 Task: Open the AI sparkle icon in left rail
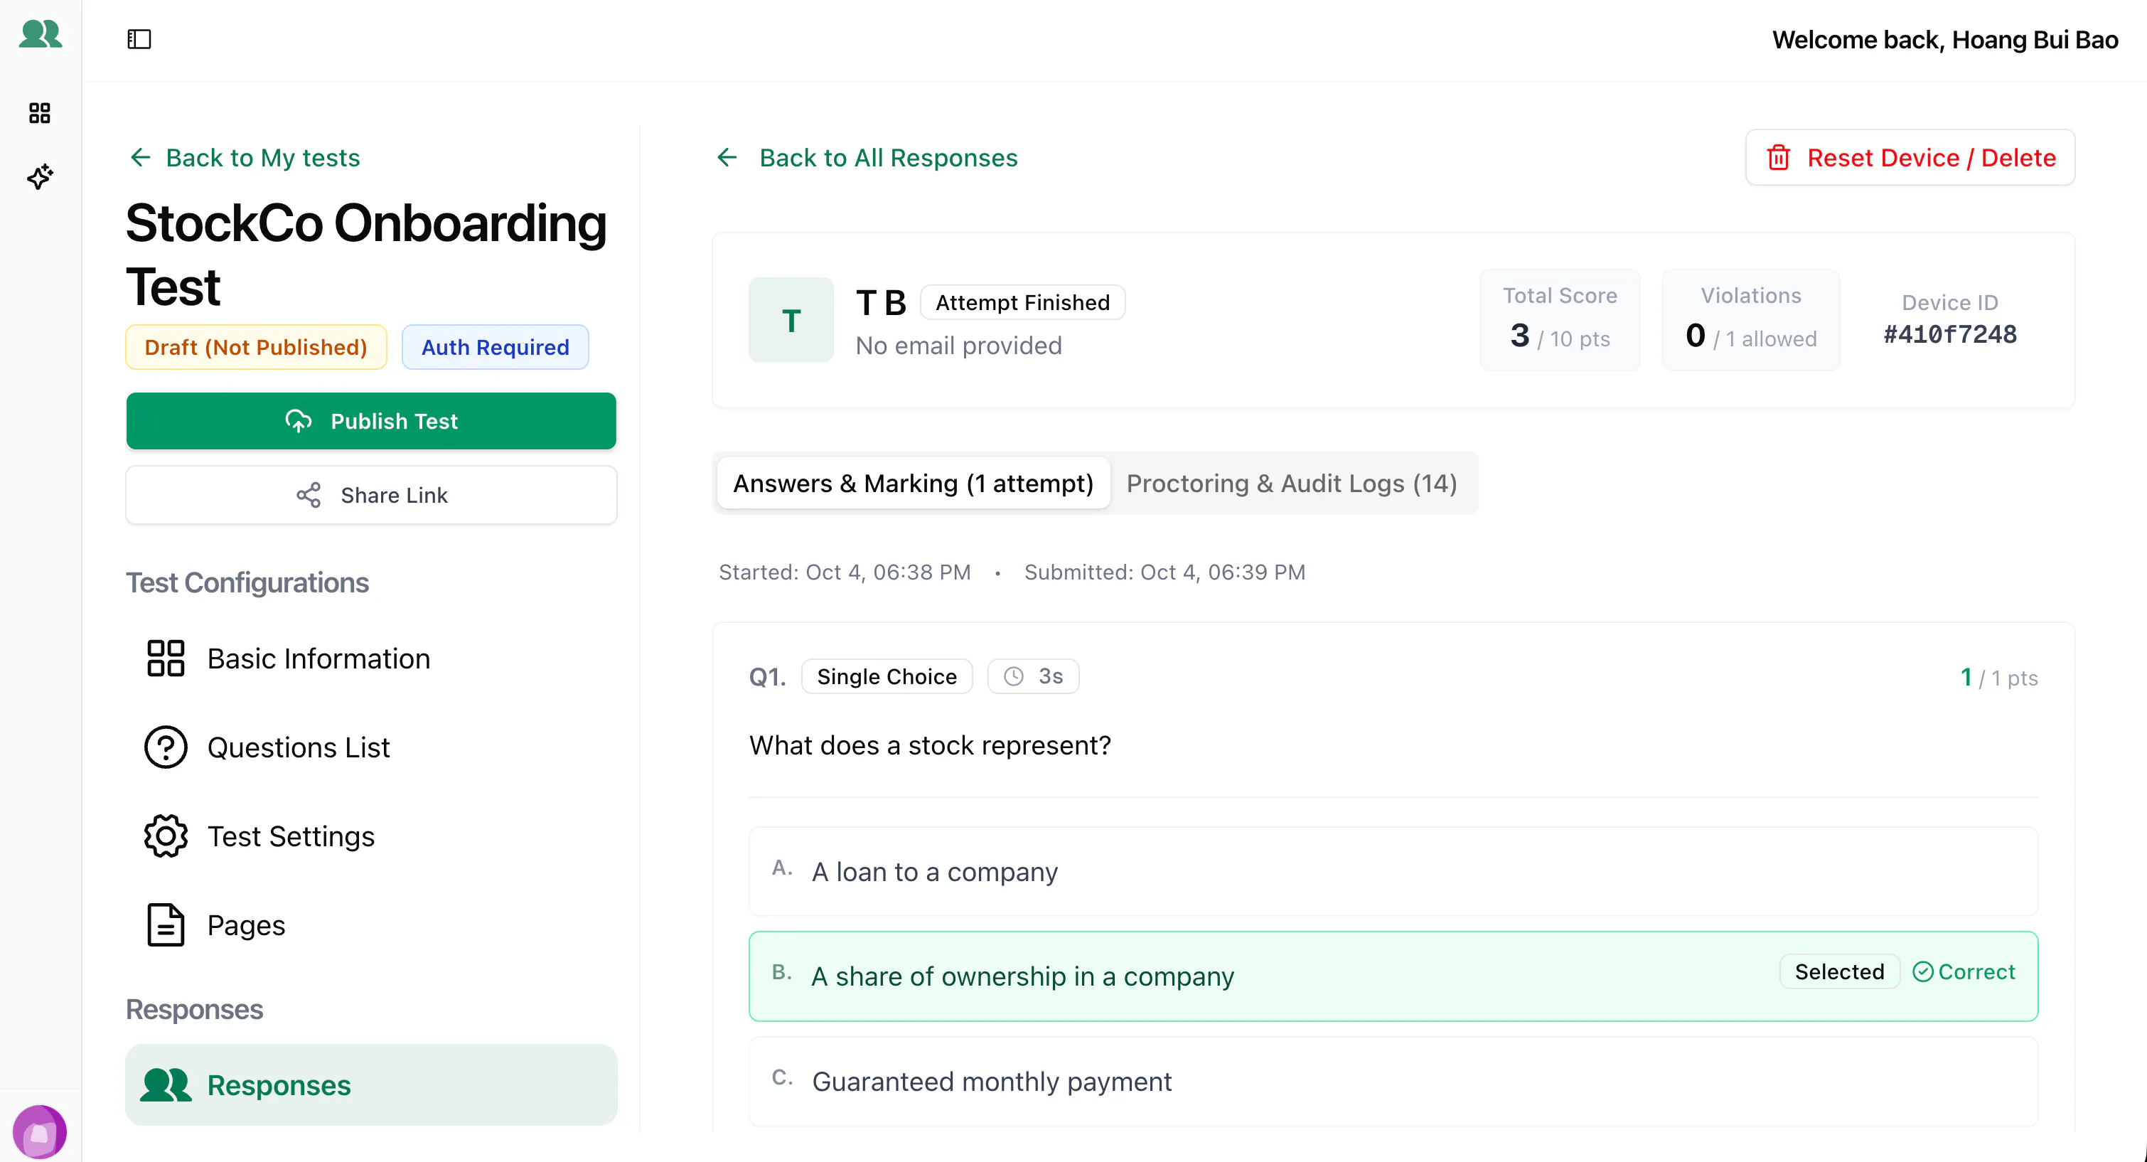coord(40,176)
